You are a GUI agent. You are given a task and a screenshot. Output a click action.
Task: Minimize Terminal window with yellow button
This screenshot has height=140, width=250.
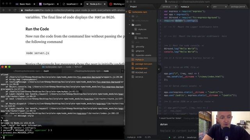[6, 67]
